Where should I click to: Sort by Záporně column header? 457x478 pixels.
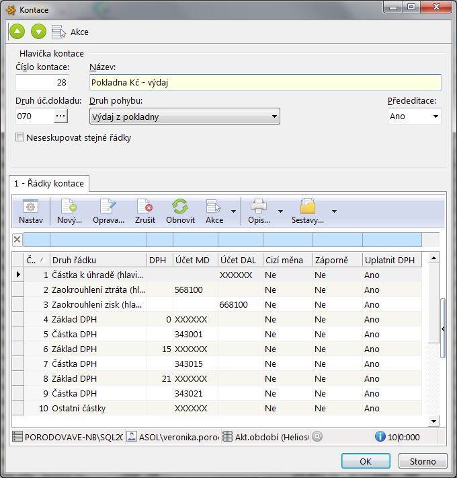[337, 260]
